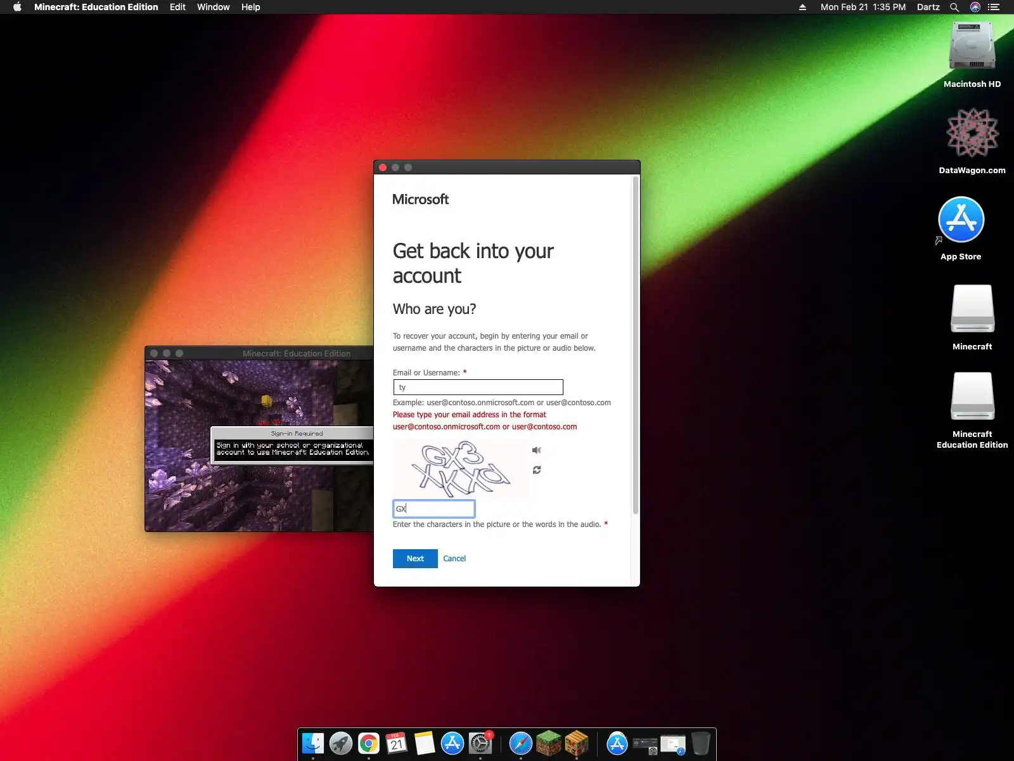This screenshot has height=761, width=1014.
Task: Click the eject icon in menu bar
Action: coord(802,7)
